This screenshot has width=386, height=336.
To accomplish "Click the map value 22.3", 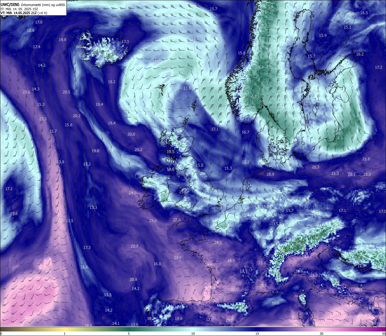I will point(367,174).
